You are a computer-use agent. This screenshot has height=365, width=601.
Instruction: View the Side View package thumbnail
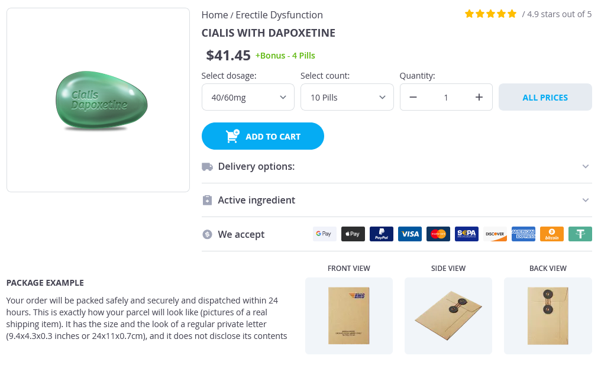[x=448, y=315]
